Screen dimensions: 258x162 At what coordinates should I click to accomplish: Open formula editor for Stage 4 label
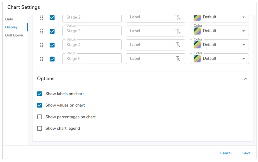click(x=178, y=45)
